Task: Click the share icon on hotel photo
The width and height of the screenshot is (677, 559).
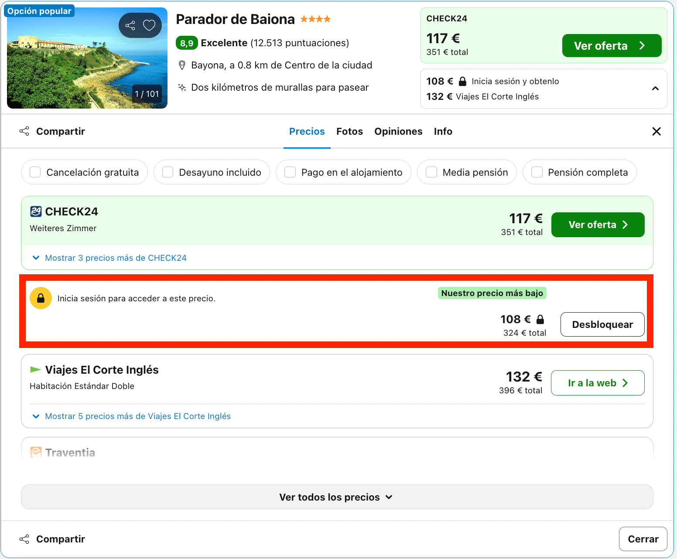Action: pyautogui.click(x=130, y=25)
